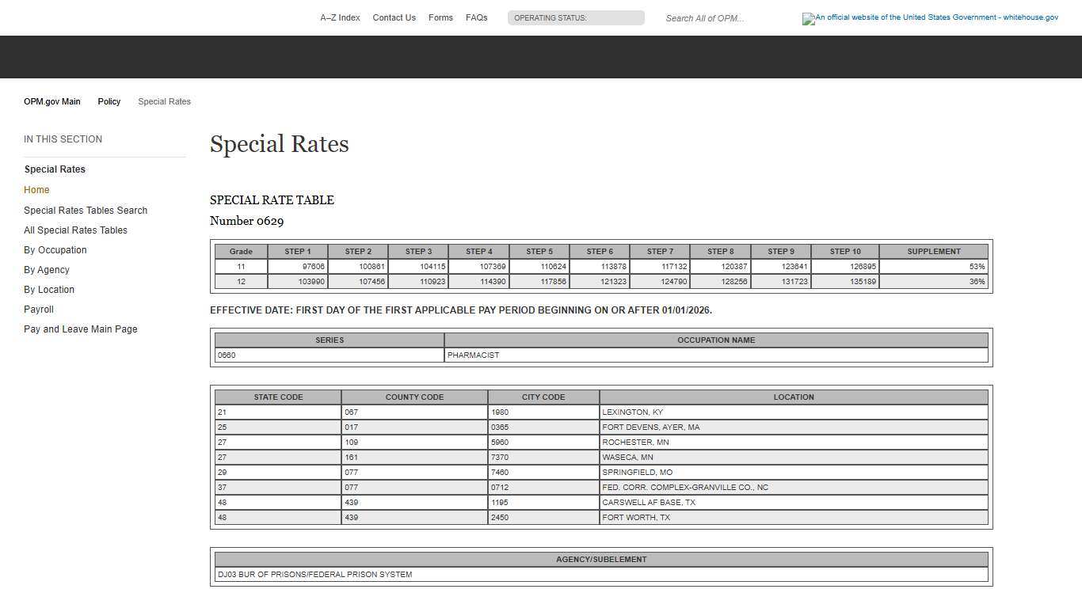The image size is (1082, 608).
Task: Go to OPM.gov Main via breadcrumb
Action: 51,101
